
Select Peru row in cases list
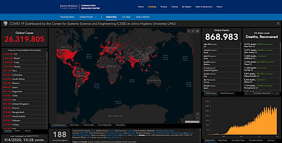coord(24,71)
